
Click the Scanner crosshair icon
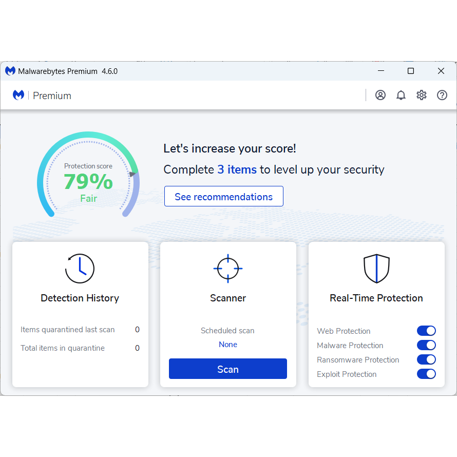[x=227, y=268]
